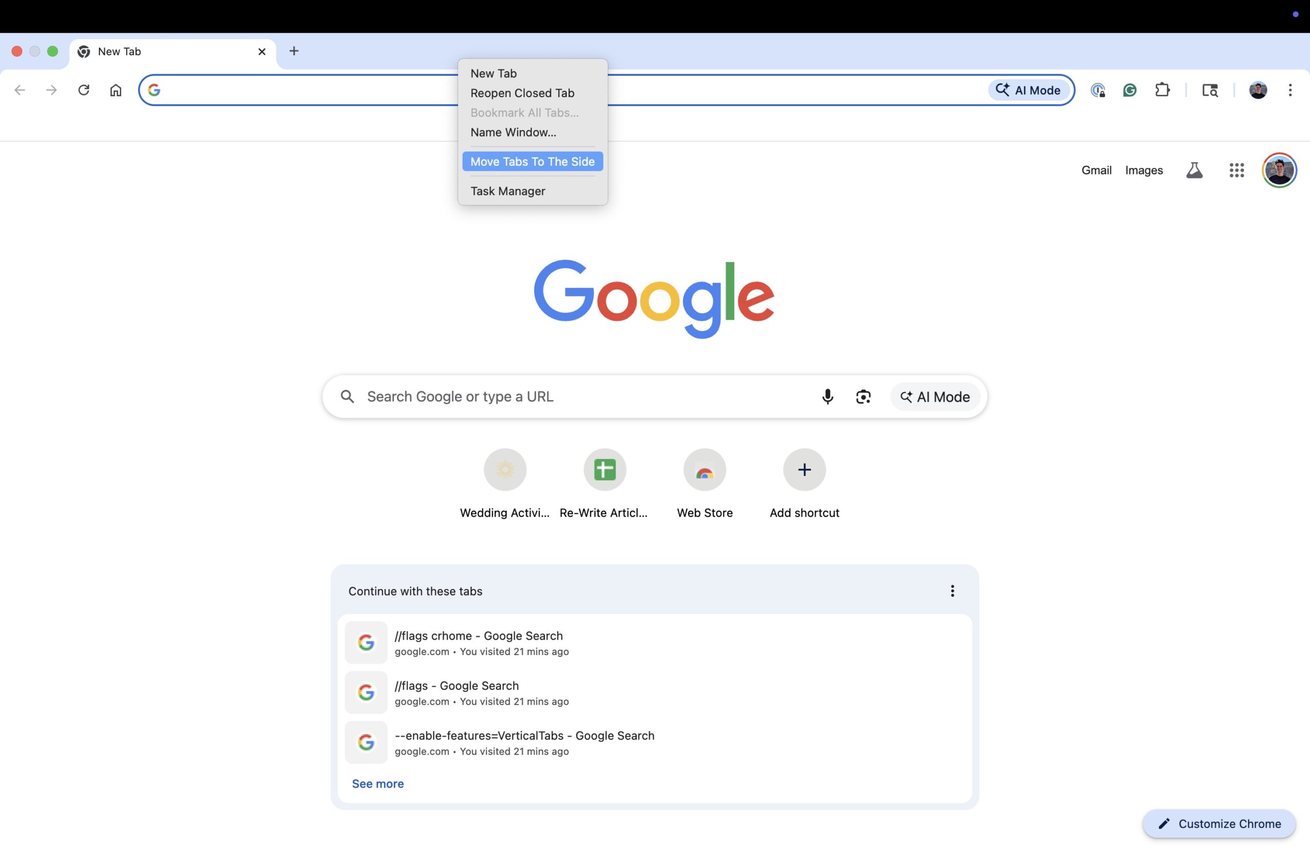Open Task Manager from the menu
This screenshot has width=1310, height=852.
[508, 191]
